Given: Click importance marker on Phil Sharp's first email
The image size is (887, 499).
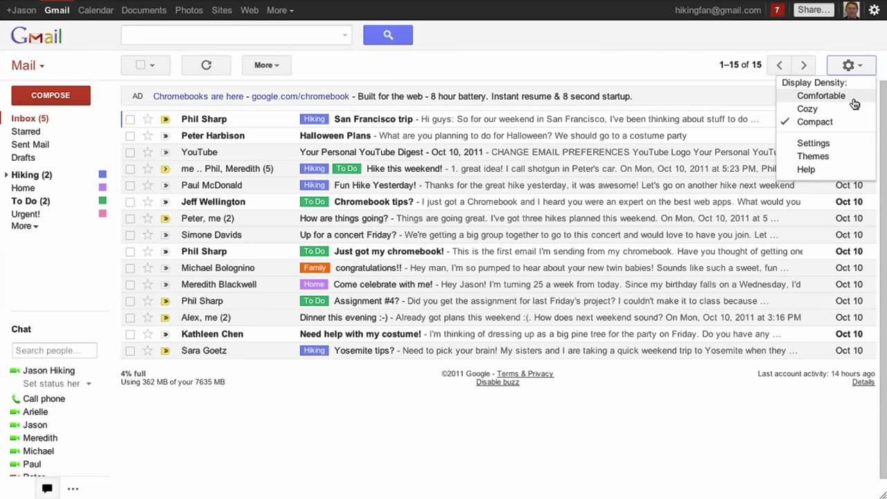Looking at the screenshot, I should 165,119.
